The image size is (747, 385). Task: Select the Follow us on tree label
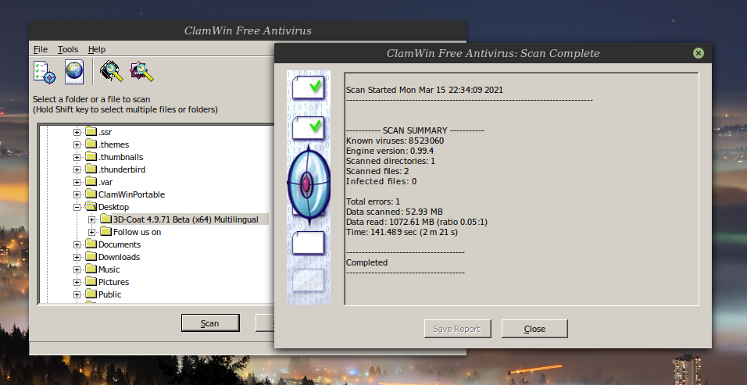(x=138, y=232)
